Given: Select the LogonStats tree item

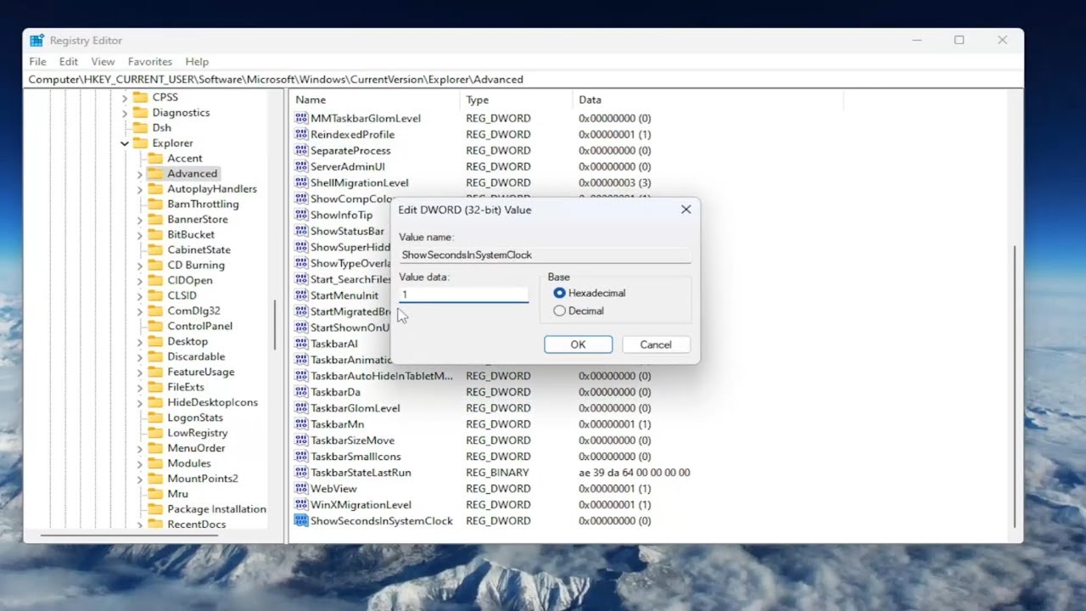Looking at the screenshot, I should [x=195, y=418].
